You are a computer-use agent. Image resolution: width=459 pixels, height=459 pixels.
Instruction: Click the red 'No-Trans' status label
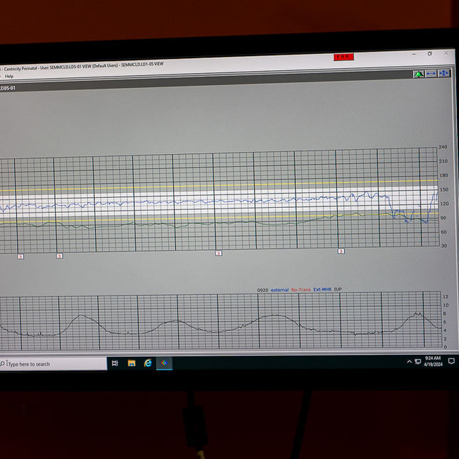click(x=301, y=289)
